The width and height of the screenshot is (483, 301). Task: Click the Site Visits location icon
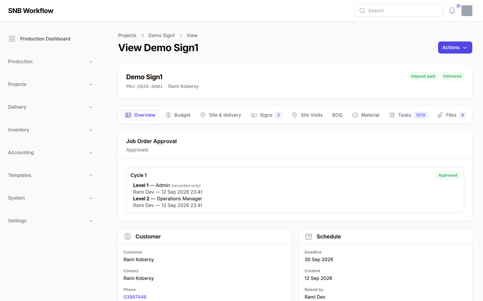click(x=294, y=115)
